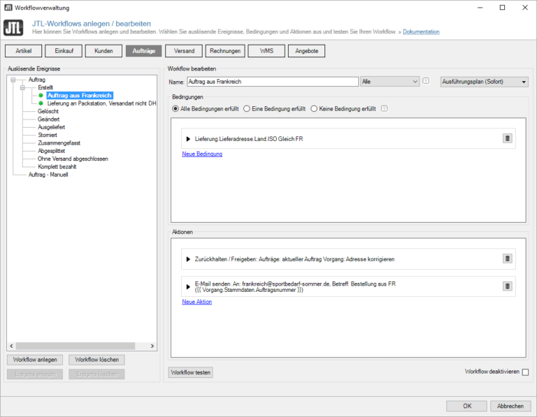Remove the E-Mail senden action via trash icon
Viewport: 537px width, 417px height.
[507, 286]
